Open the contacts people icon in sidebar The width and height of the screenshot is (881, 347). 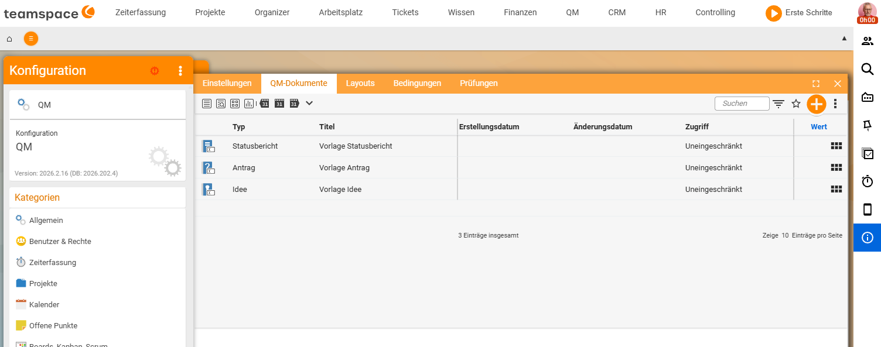click(868, 41)
